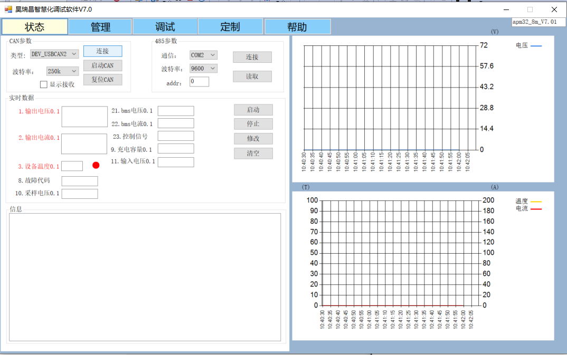Viewport: 567px width, 355px height.
Task: Click the yellow 温度 legend swatch
Action: click(536, 202)
